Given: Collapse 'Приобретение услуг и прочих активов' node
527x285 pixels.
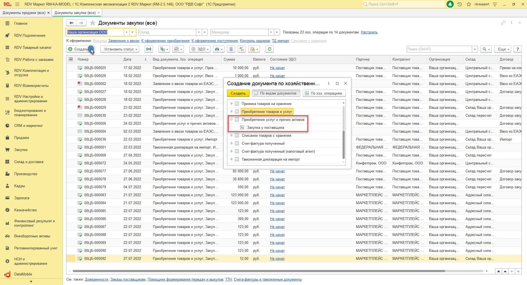Looking at the screenshot, I should coord(231,119).
